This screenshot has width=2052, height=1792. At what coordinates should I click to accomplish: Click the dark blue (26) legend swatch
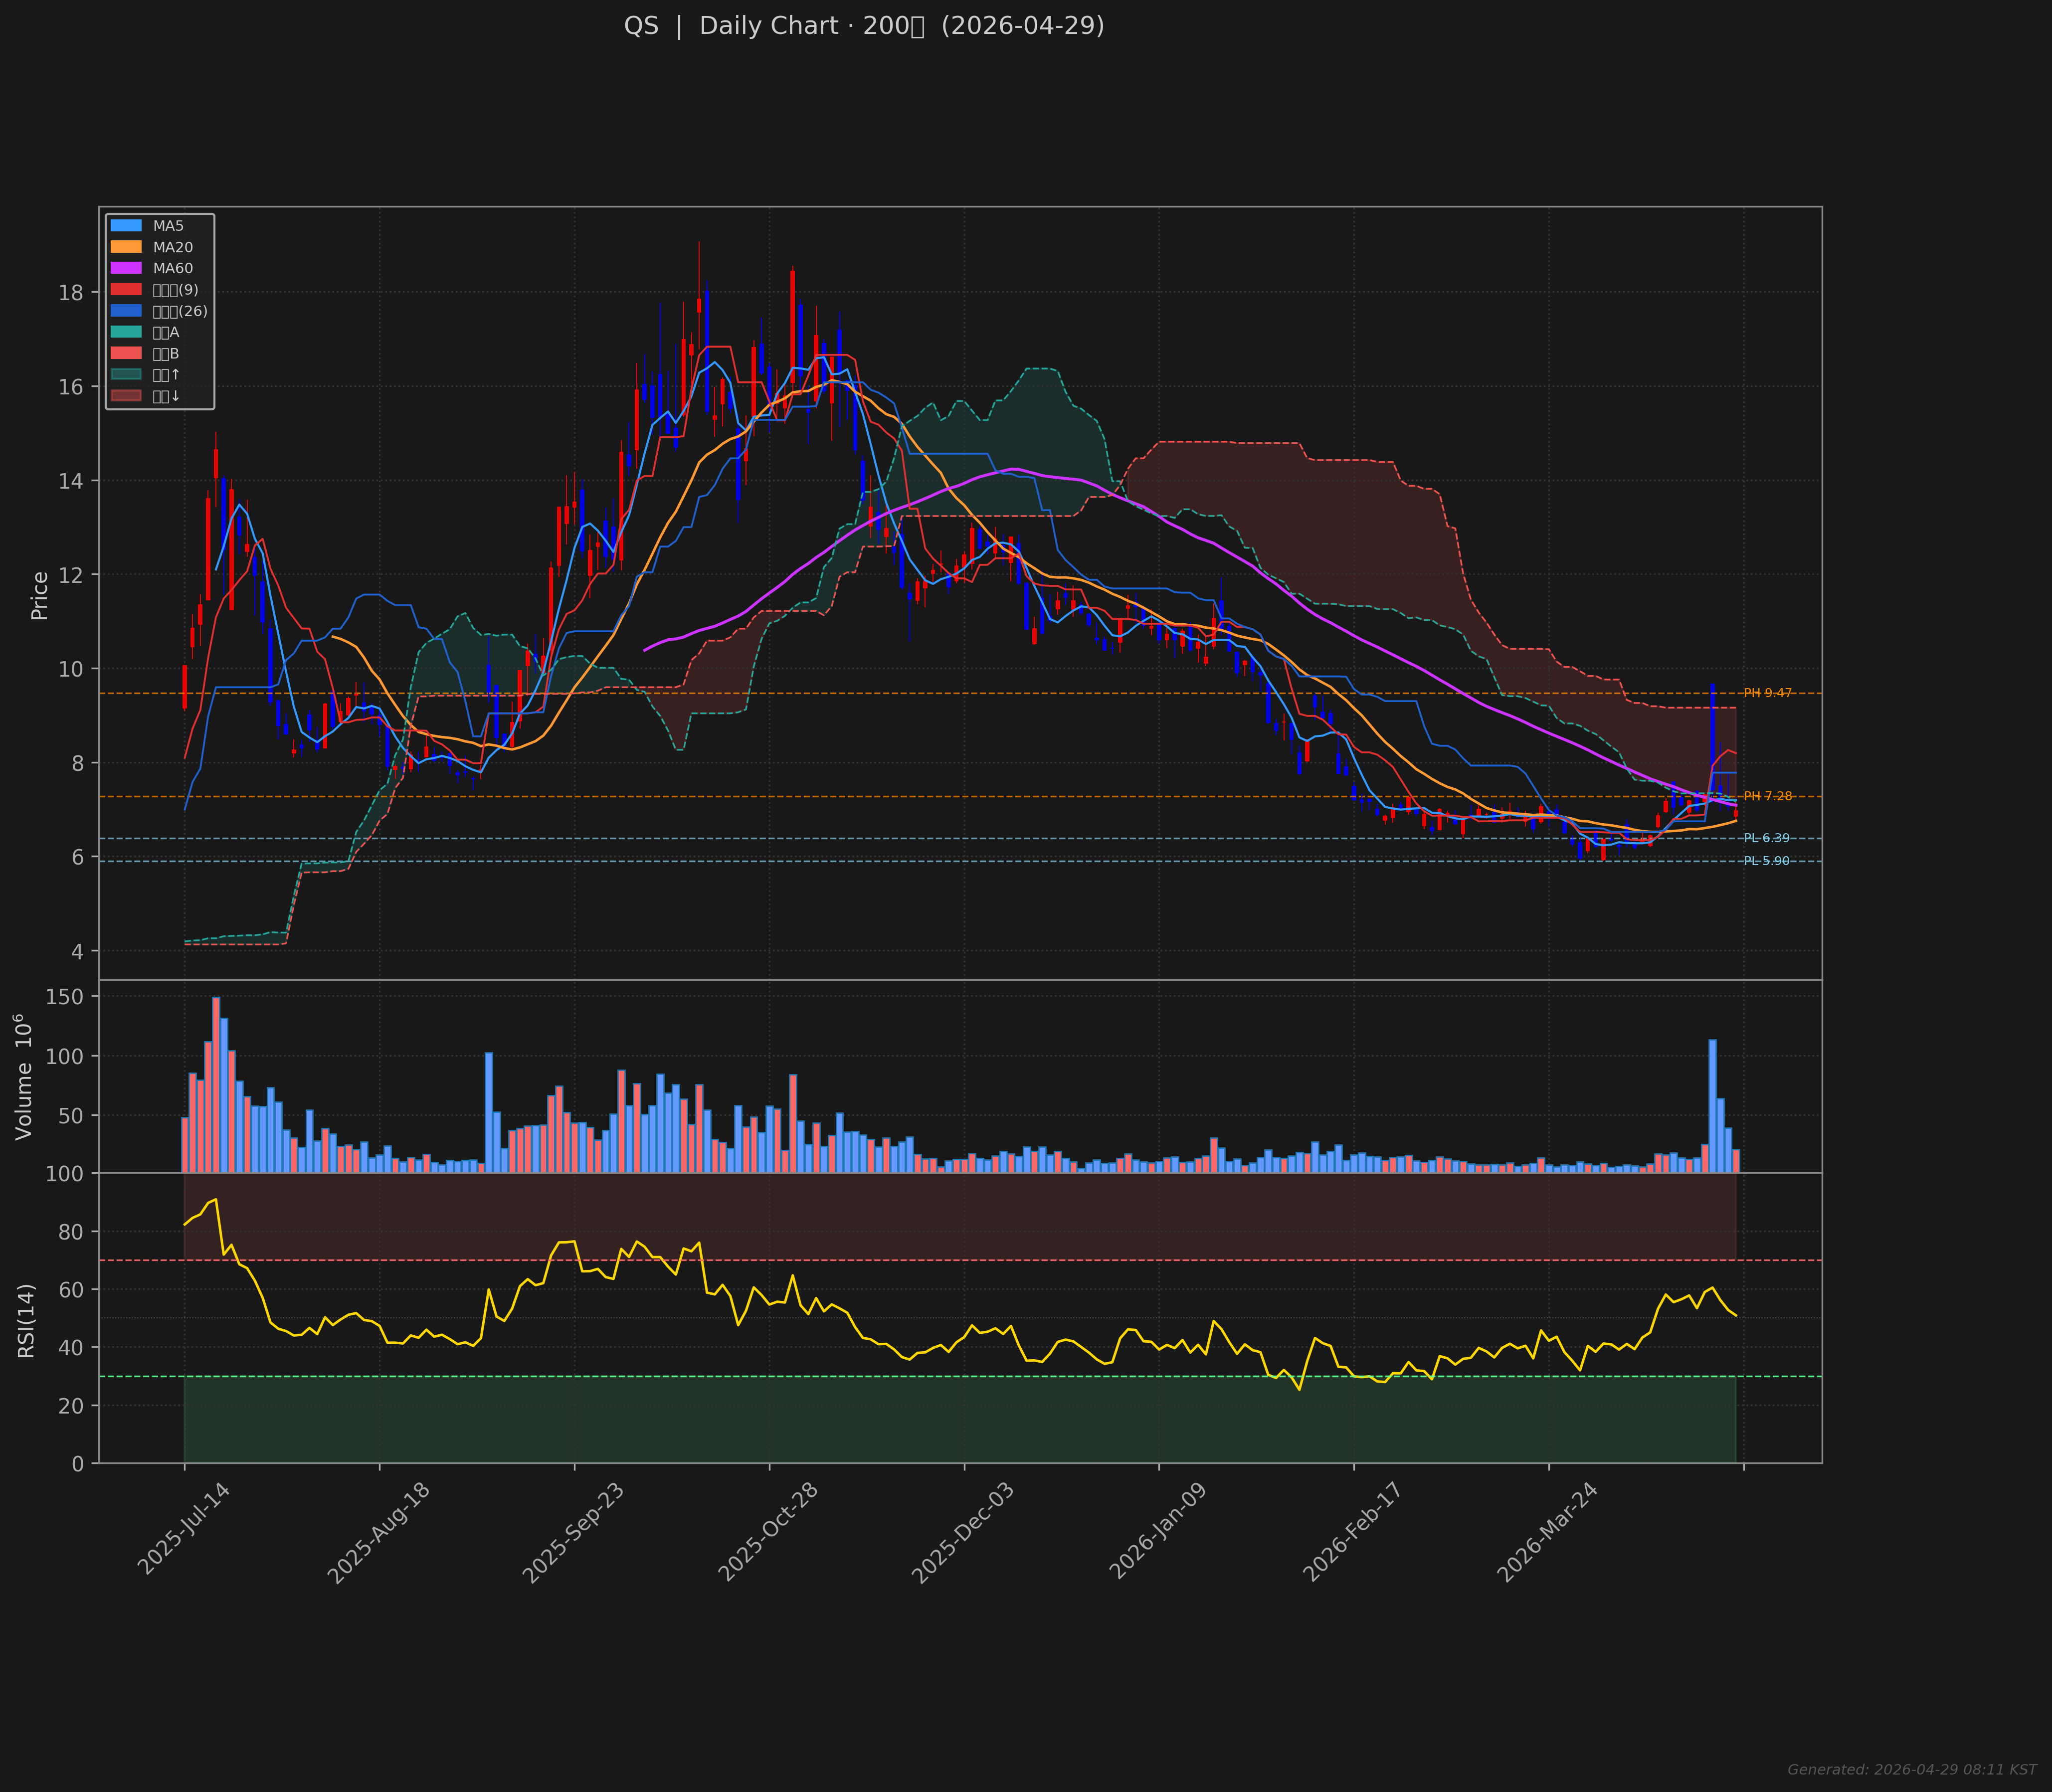(x=126, y=311)
